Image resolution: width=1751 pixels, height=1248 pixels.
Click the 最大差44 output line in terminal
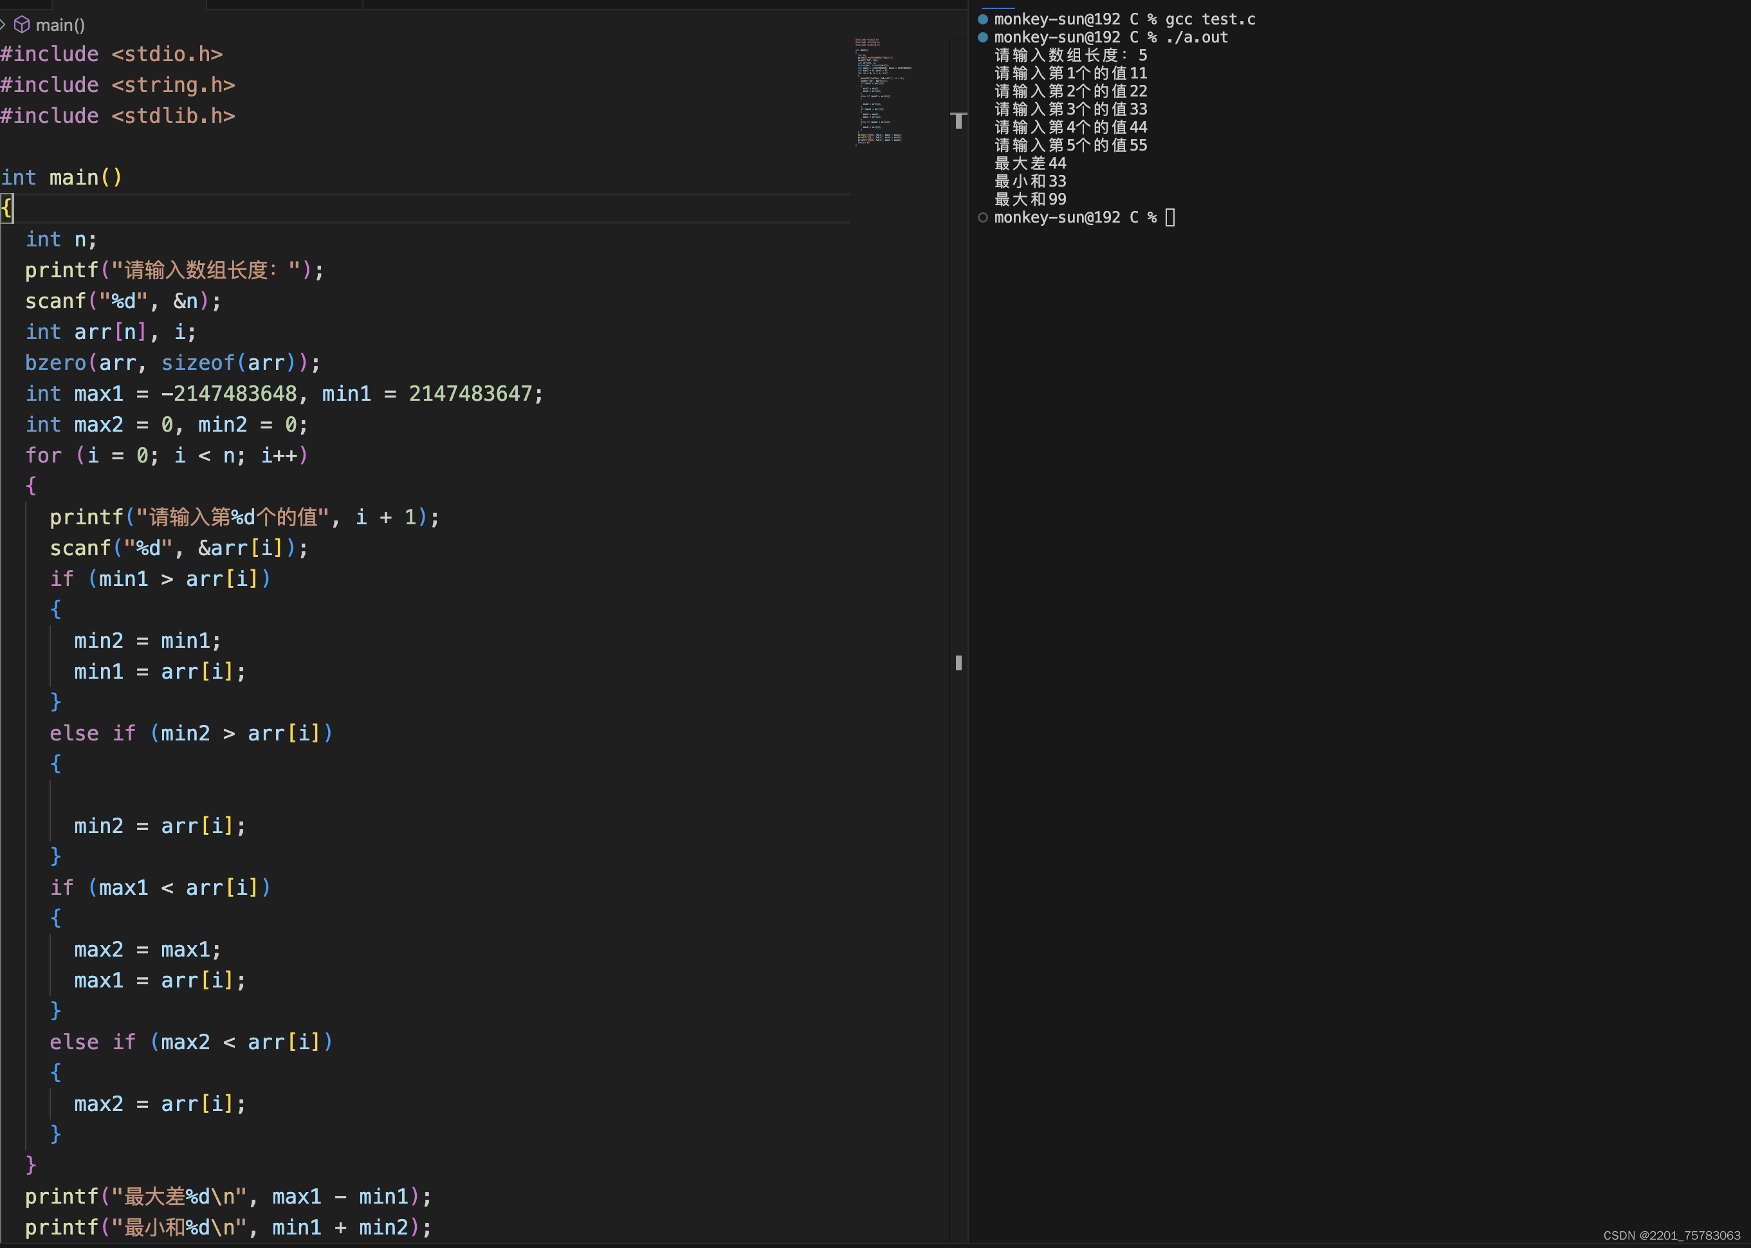click(1029, 163)
